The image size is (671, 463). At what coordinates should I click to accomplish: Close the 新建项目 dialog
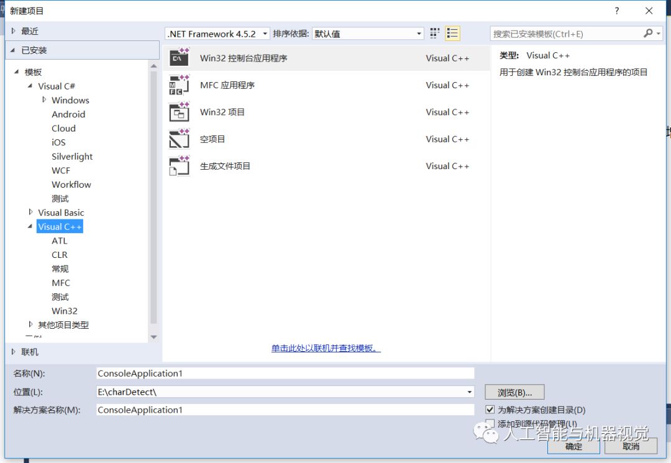pyautogui.click(x=649, y=11)
